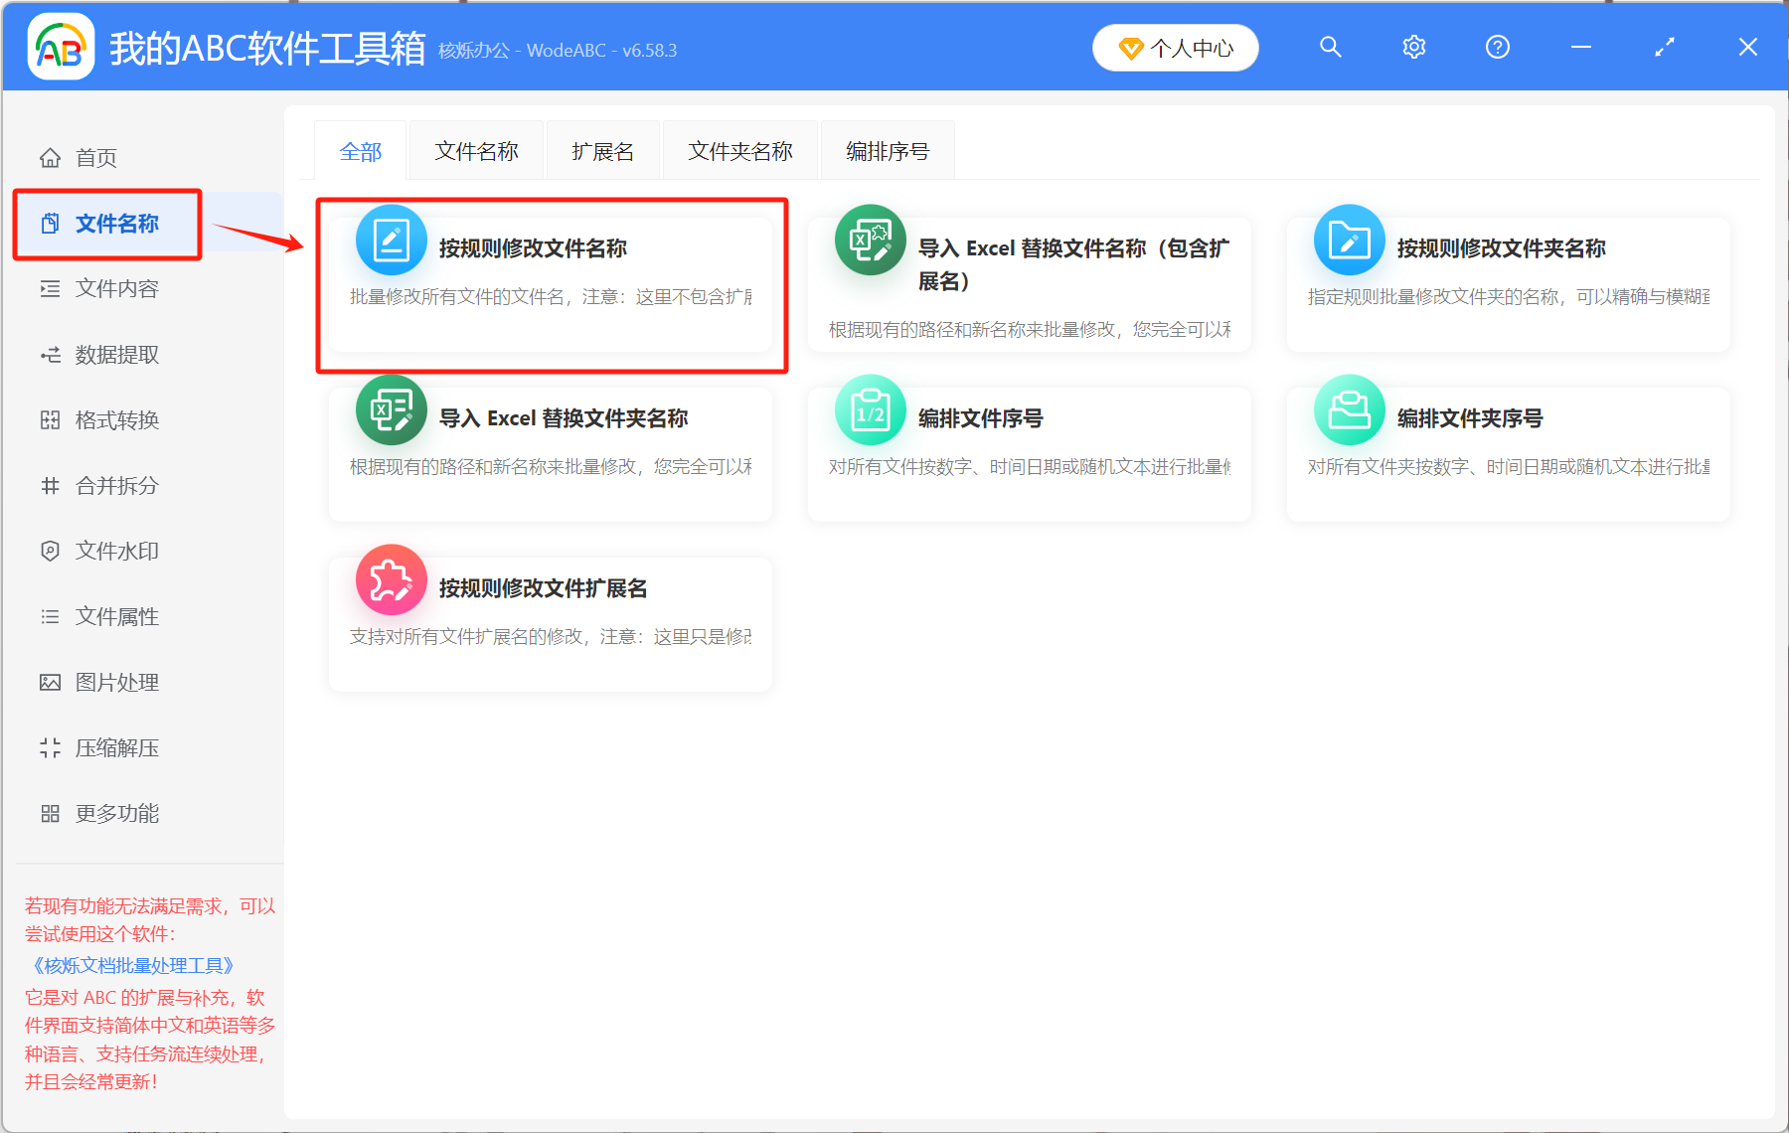Select the 格式转换 tool in sidebar
This screenshot has width=1789, height=1133.
[117, 419]
